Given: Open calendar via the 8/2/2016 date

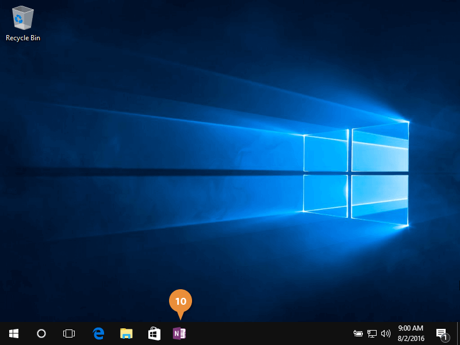Looking at the screenshot, I should coord(410,339).
